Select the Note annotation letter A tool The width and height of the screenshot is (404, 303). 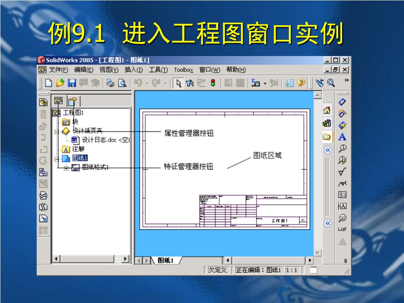tap(342, 137)
